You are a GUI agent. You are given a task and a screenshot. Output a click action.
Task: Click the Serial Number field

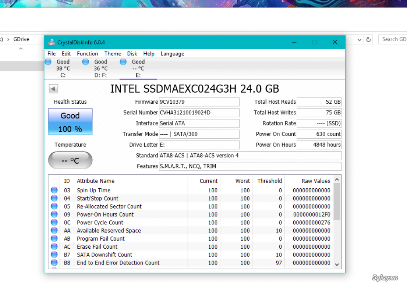199,112
